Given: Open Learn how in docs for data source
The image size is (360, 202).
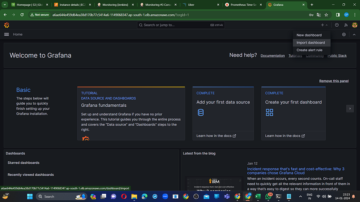Looking at the screenshot, I should click(216, 136).
